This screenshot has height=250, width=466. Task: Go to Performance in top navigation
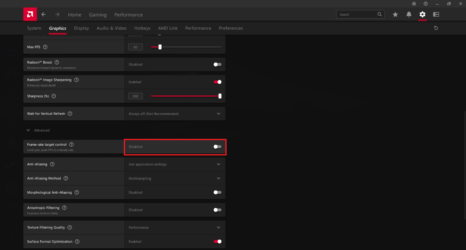pyautogui.click(x=128, y=15)
